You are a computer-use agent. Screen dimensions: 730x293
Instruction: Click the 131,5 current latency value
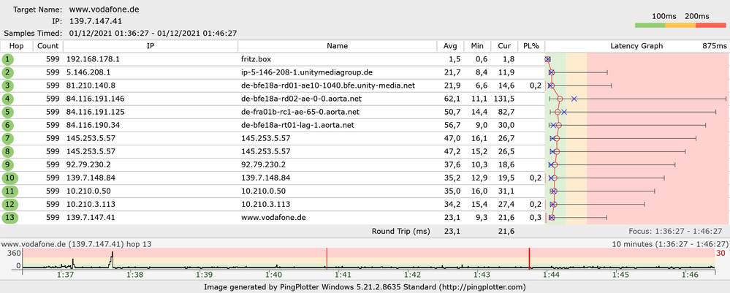(505, 99)
